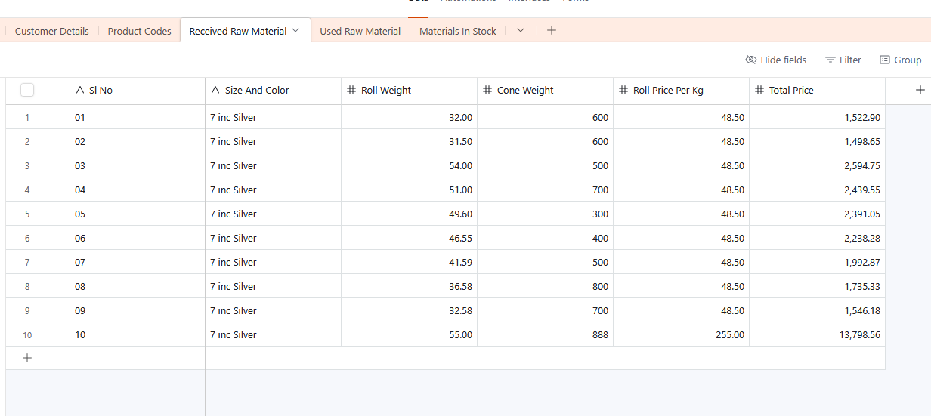Add a new table with the plus icon
Image resolution: width=931 pixels, height=416 pixels.
point(552,30)
